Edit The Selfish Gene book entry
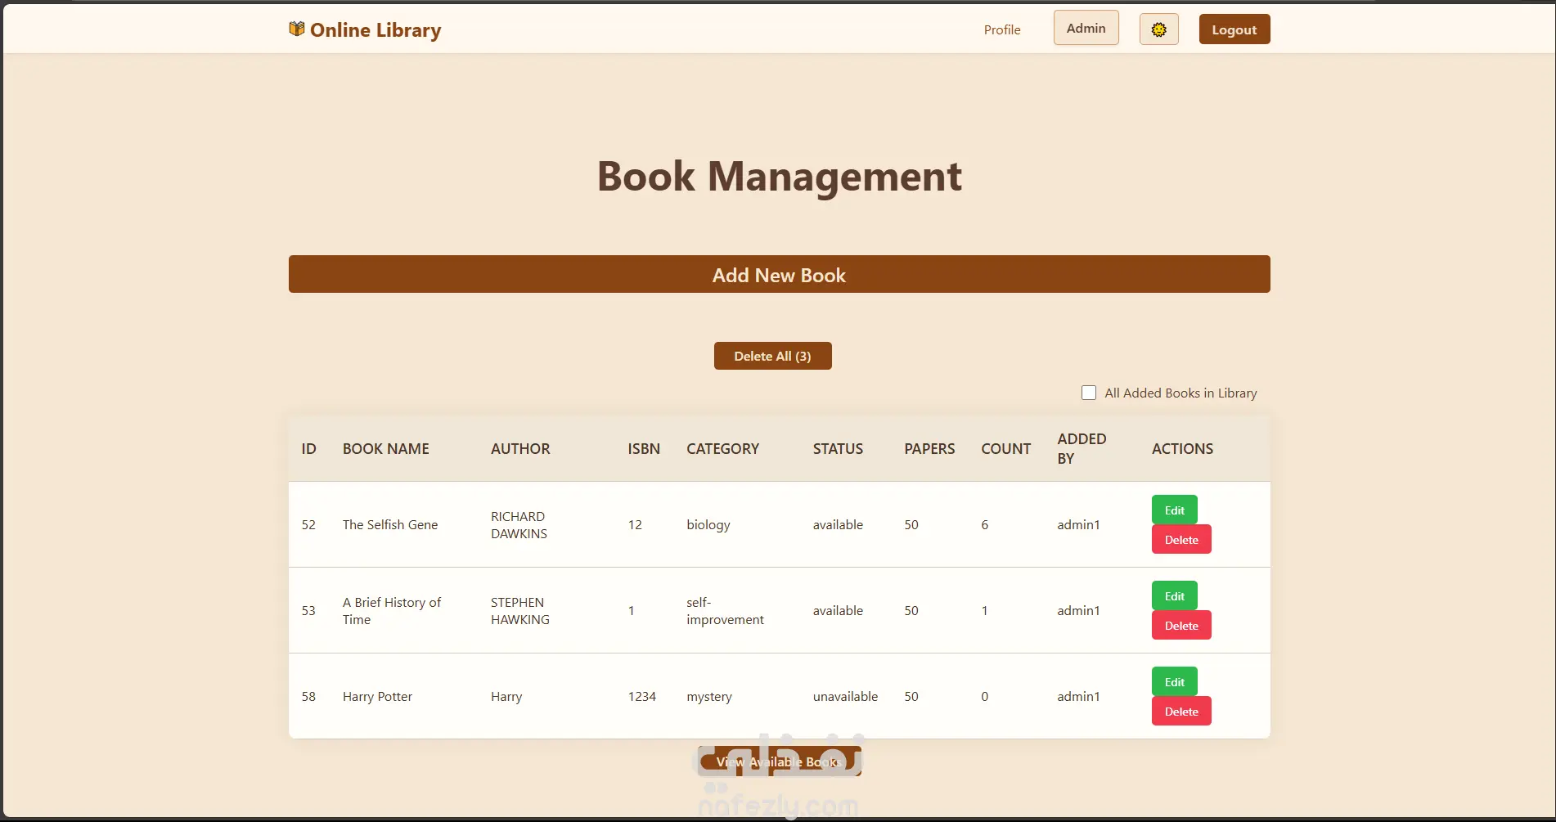 [x=1174, y=510]
